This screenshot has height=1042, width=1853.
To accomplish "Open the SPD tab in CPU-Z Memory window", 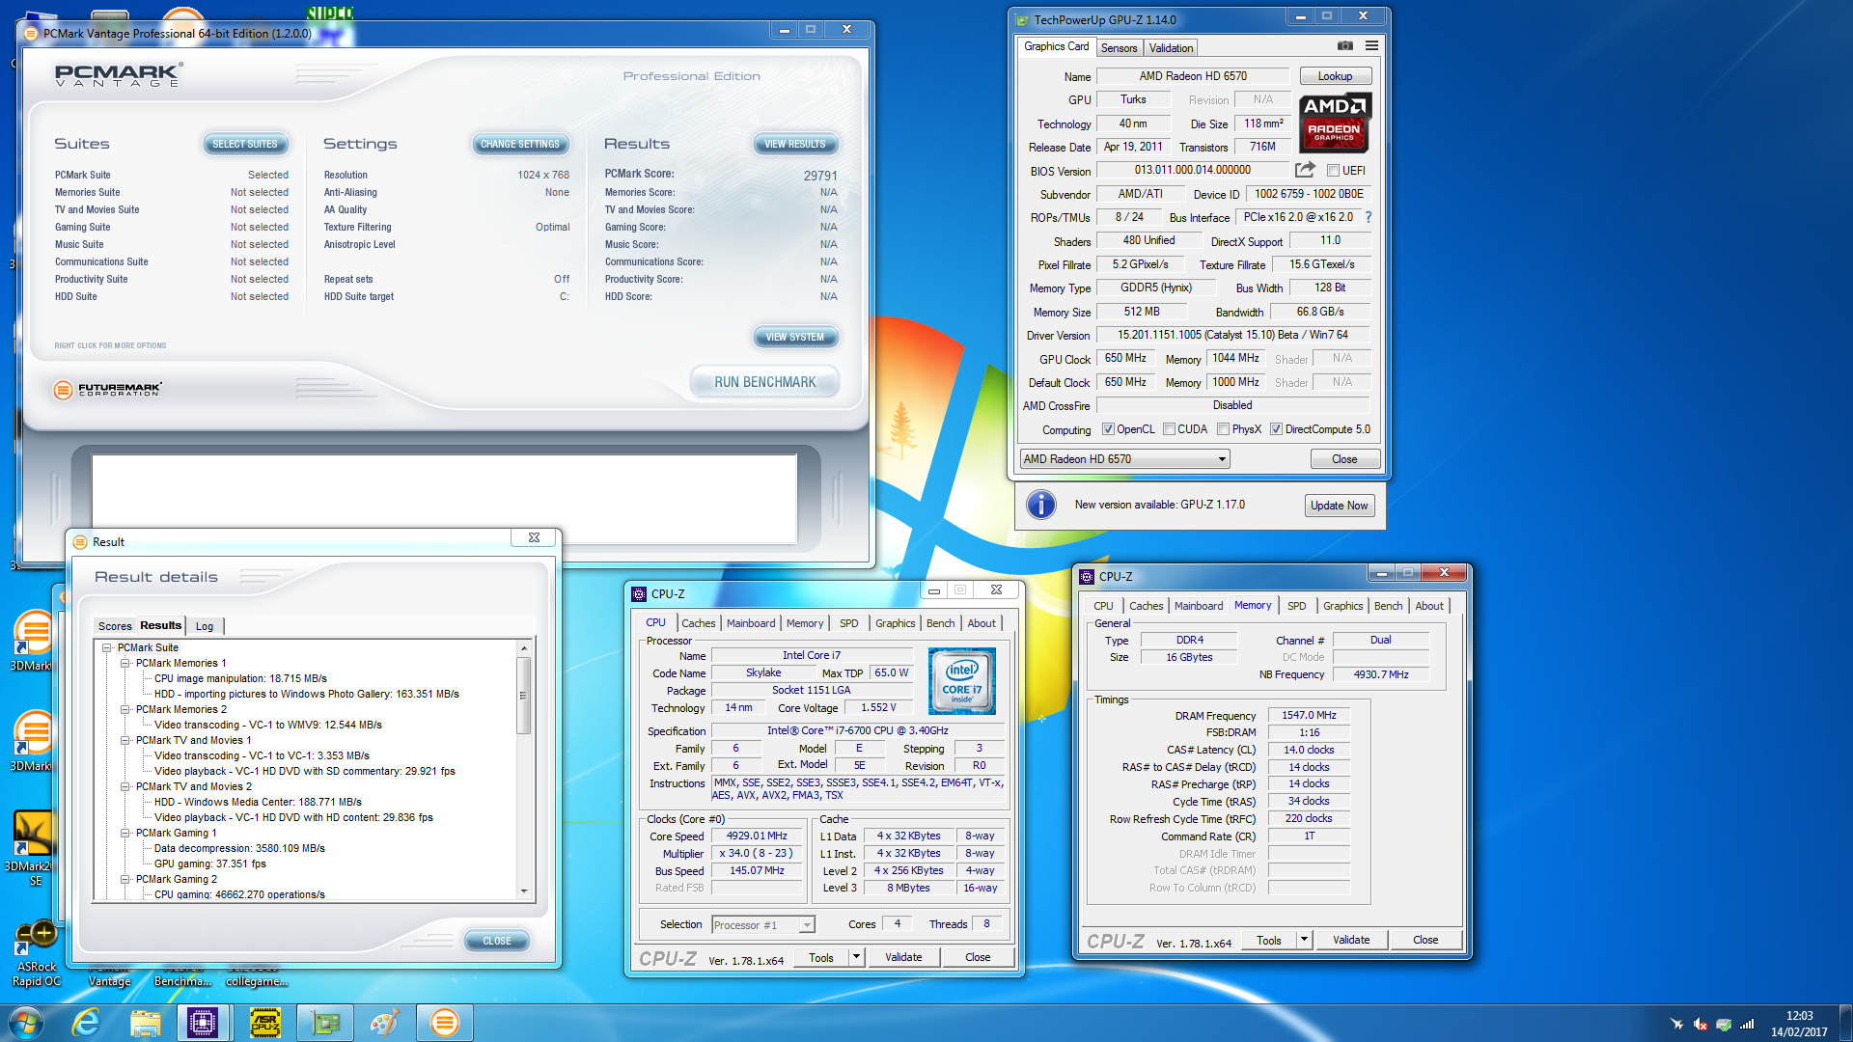I will pos(1296,606).
